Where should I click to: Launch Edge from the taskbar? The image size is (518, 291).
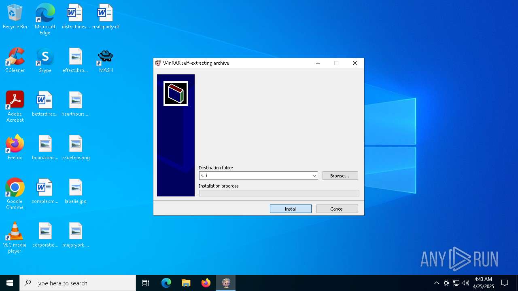(x=166, y=283)
